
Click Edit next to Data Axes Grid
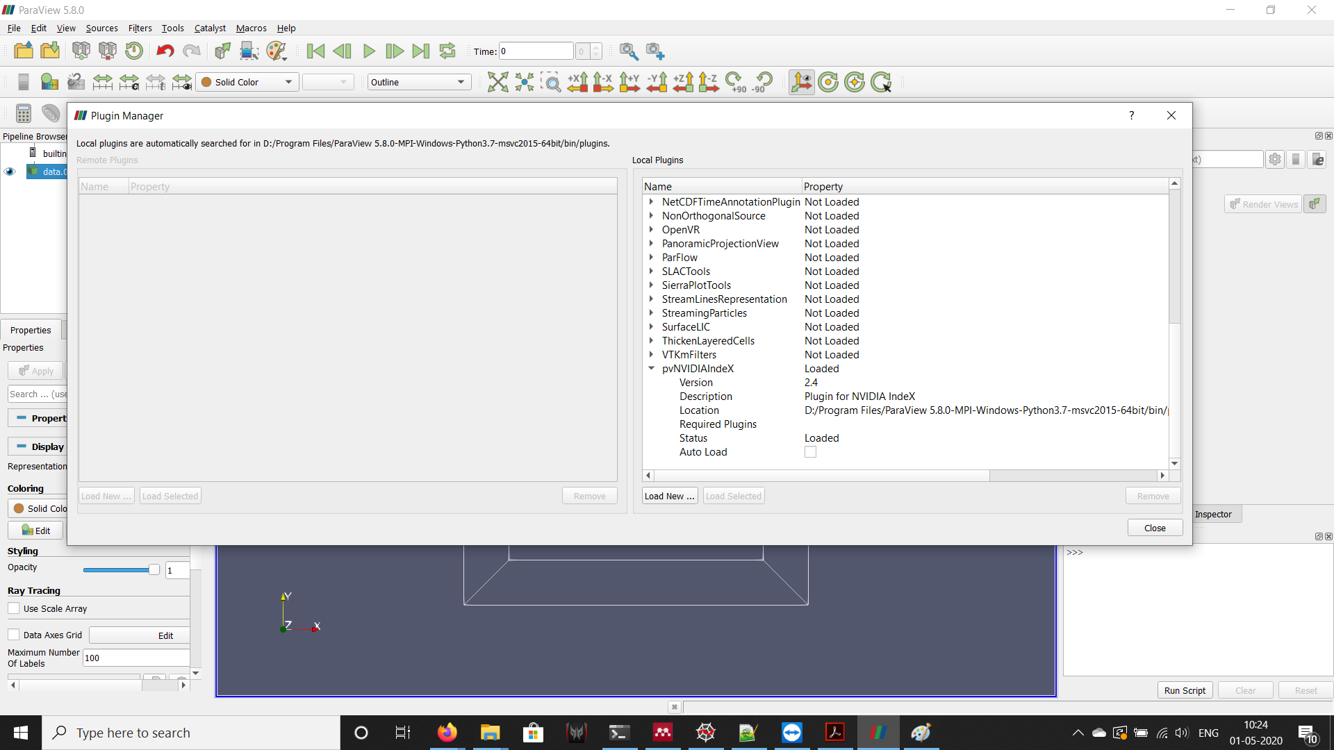(139, 635)
